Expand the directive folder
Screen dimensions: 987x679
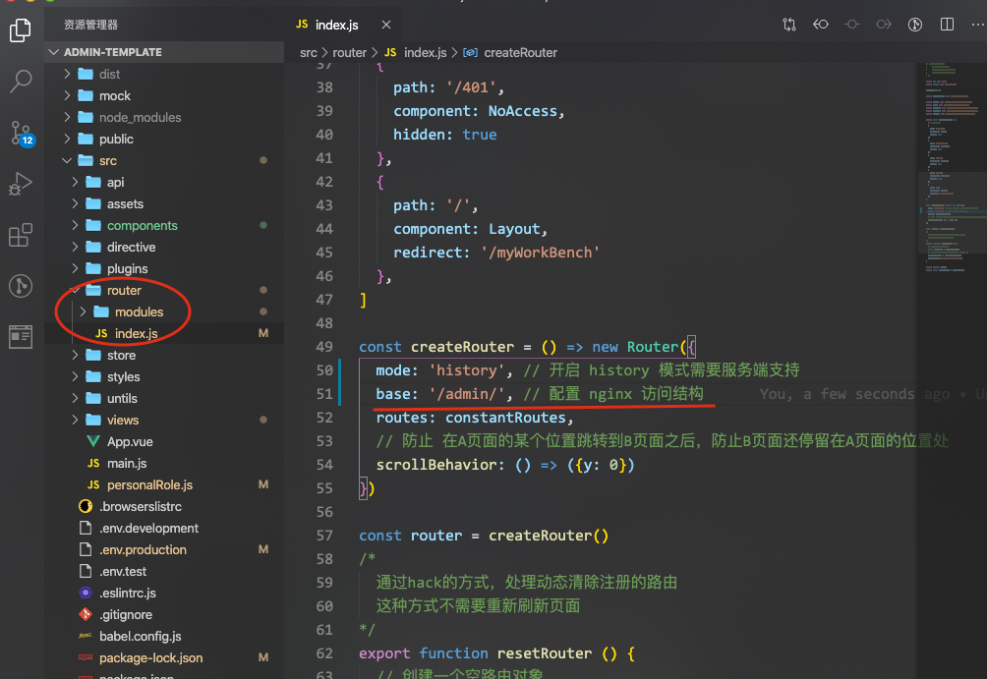165,248
